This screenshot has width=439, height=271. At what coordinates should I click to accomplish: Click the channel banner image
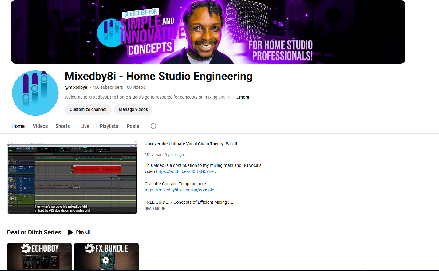click(x=208, y=32)
